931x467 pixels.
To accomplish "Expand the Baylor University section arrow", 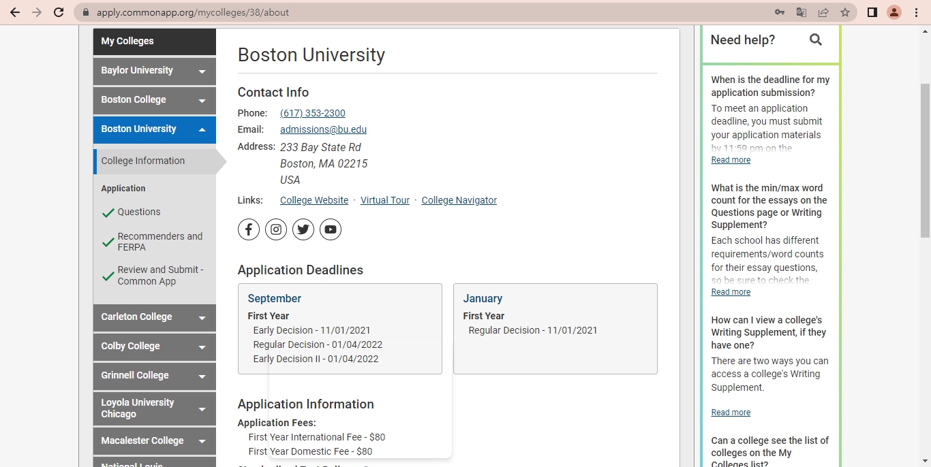I will coord(202,71).
